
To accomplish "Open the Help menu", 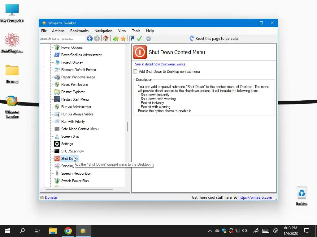I will [x=150, y=31].
